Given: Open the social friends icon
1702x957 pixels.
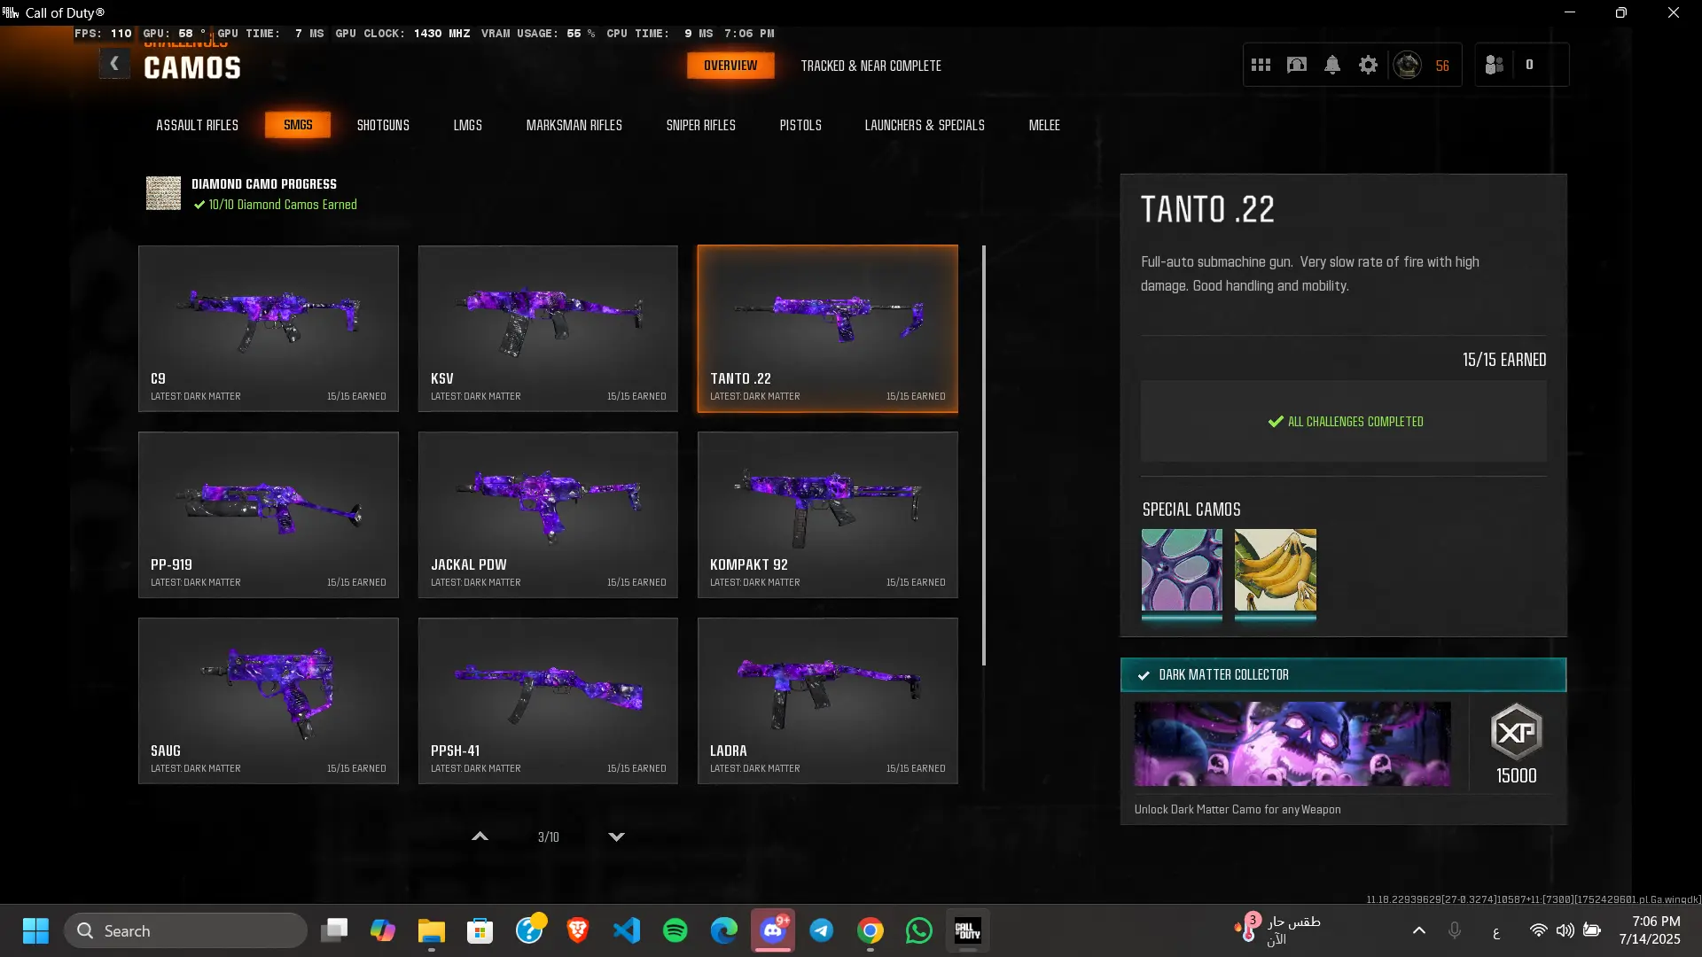Looking at the screenshot, I should (1495, 65).
